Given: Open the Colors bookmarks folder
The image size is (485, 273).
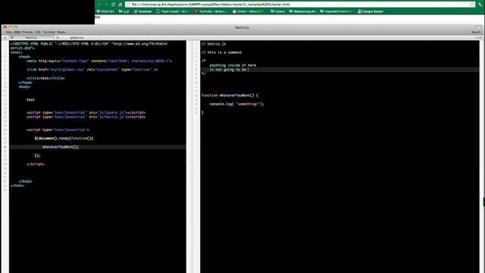Looking at the screenshot, I should [277, 11].
